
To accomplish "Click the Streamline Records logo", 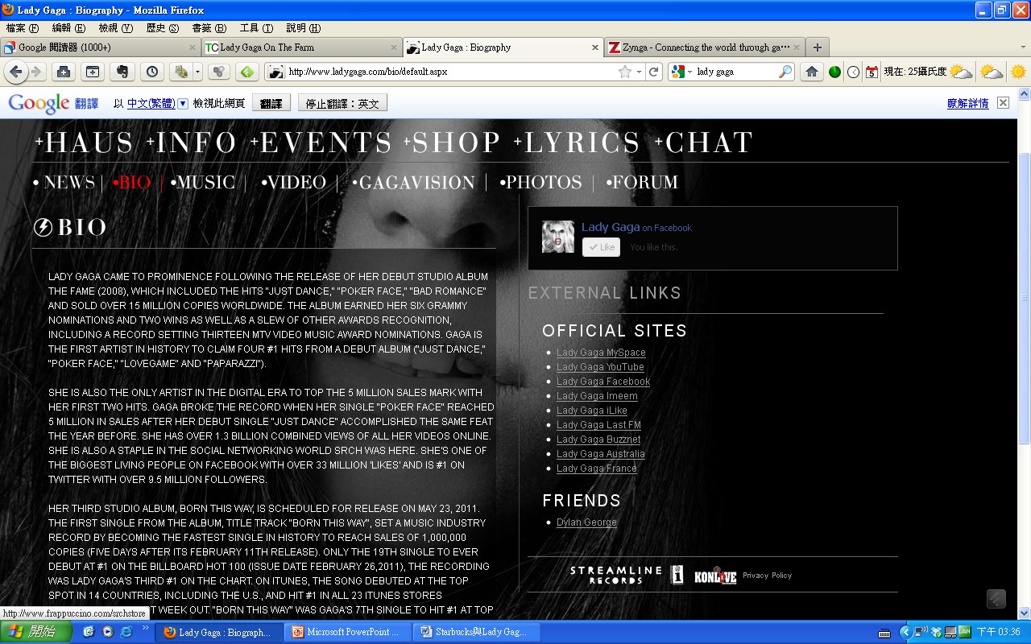I will pyautogui.click(x=615, y=575).
